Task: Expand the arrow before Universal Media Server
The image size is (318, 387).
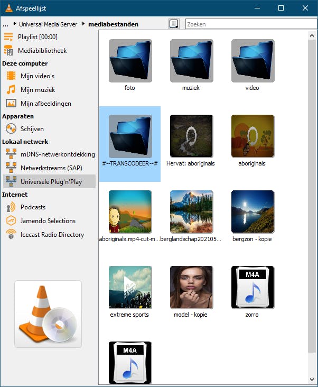Action: click(15, 24)
